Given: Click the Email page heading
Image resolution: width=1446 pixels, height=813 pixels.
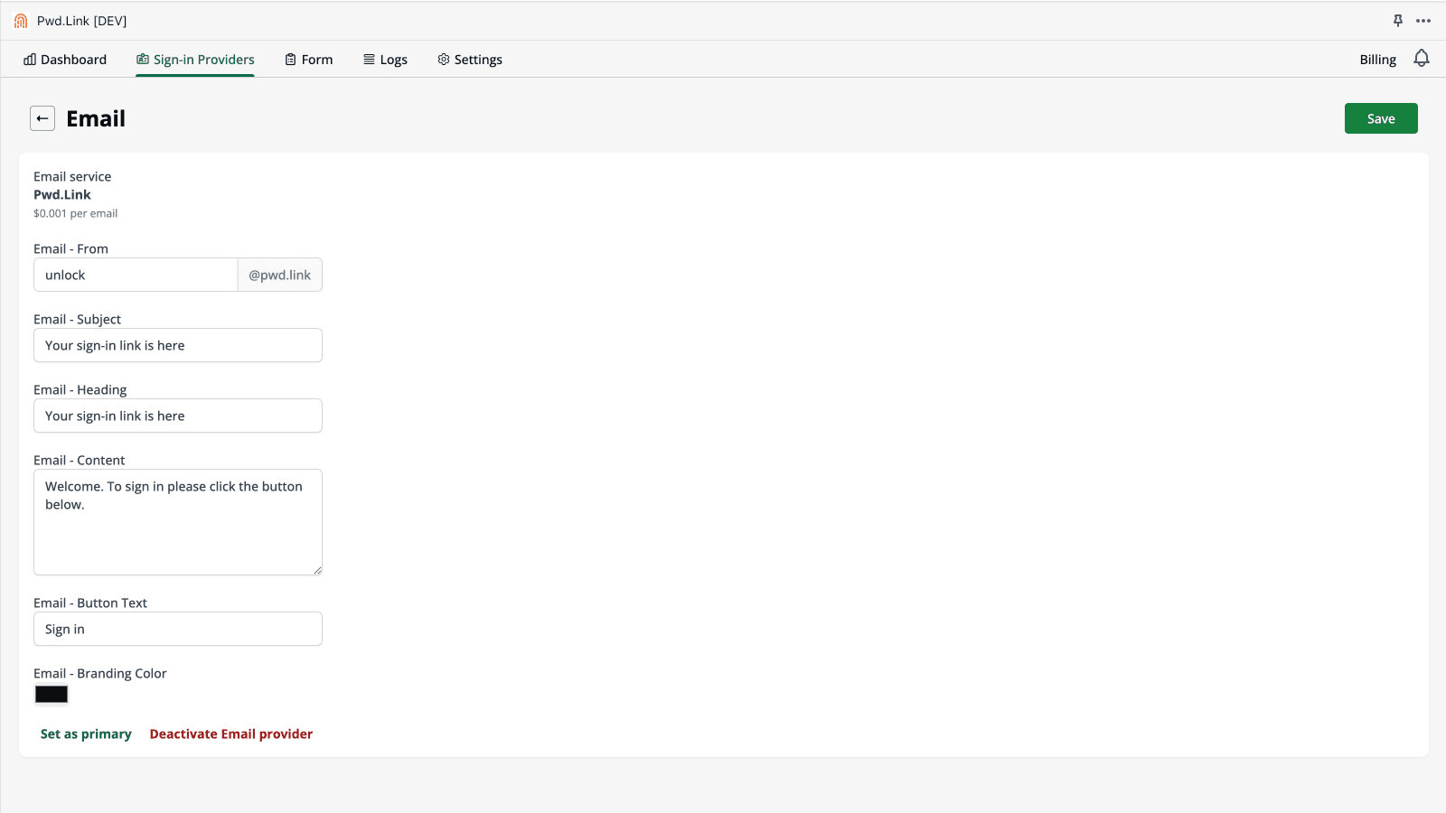Looking at the screenshot, I should click(x=96, y=118).
